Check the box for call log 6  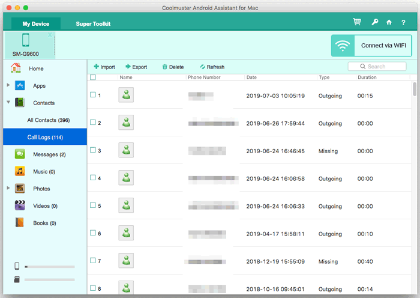coord(93,233)
